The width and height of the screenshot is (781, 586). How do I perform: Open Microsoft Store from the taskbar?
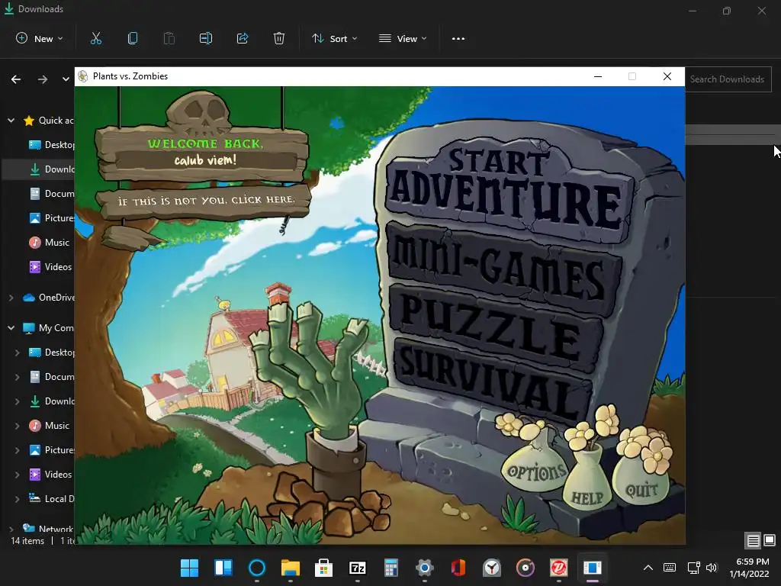point(323,568)
